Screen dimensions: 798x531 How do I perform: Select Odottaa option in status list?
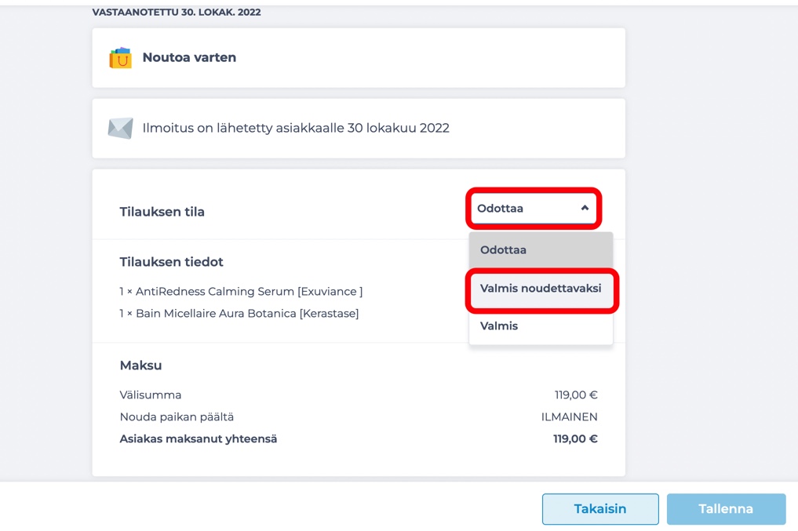[x=541, y=249]
